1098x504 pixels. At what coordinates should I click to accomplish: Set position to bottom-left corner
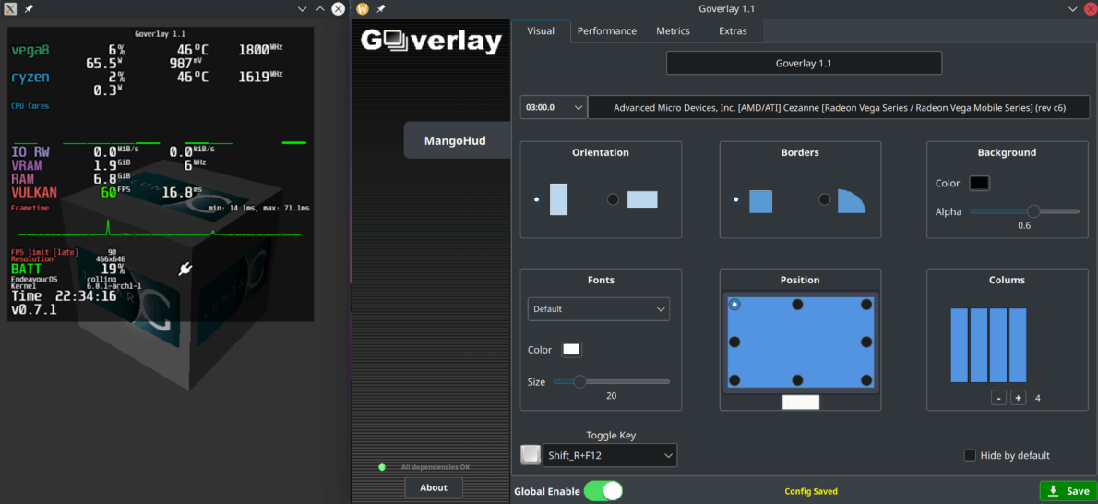click(734, 380)
